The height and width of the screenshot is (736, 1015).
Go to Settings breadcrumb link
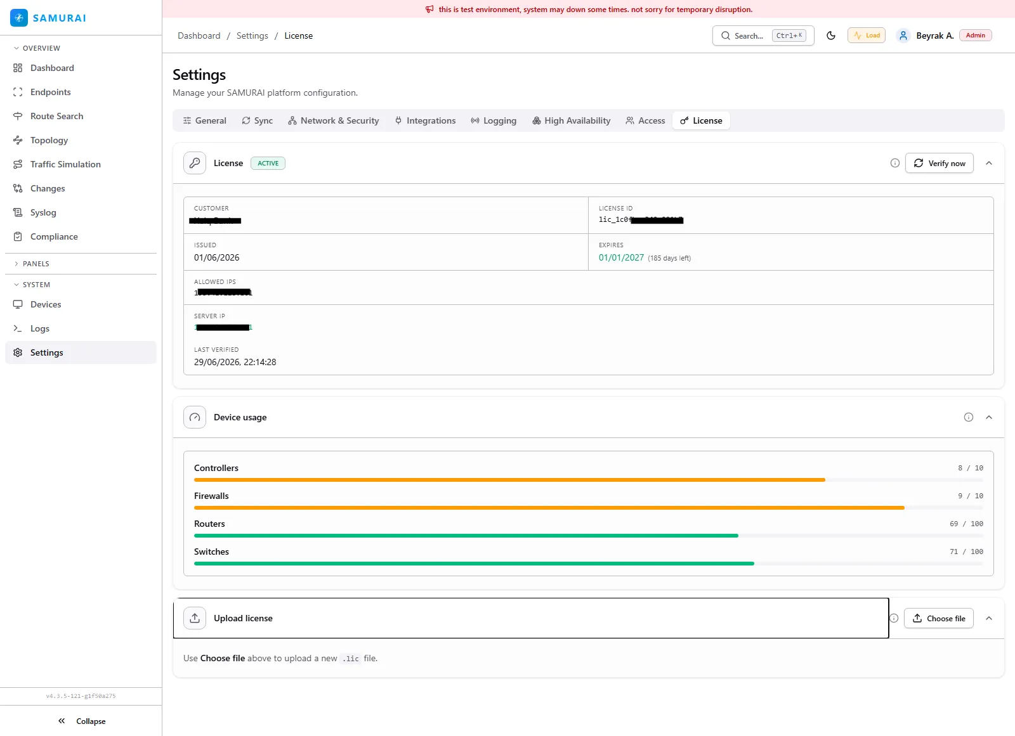click(x=252, y=36)
